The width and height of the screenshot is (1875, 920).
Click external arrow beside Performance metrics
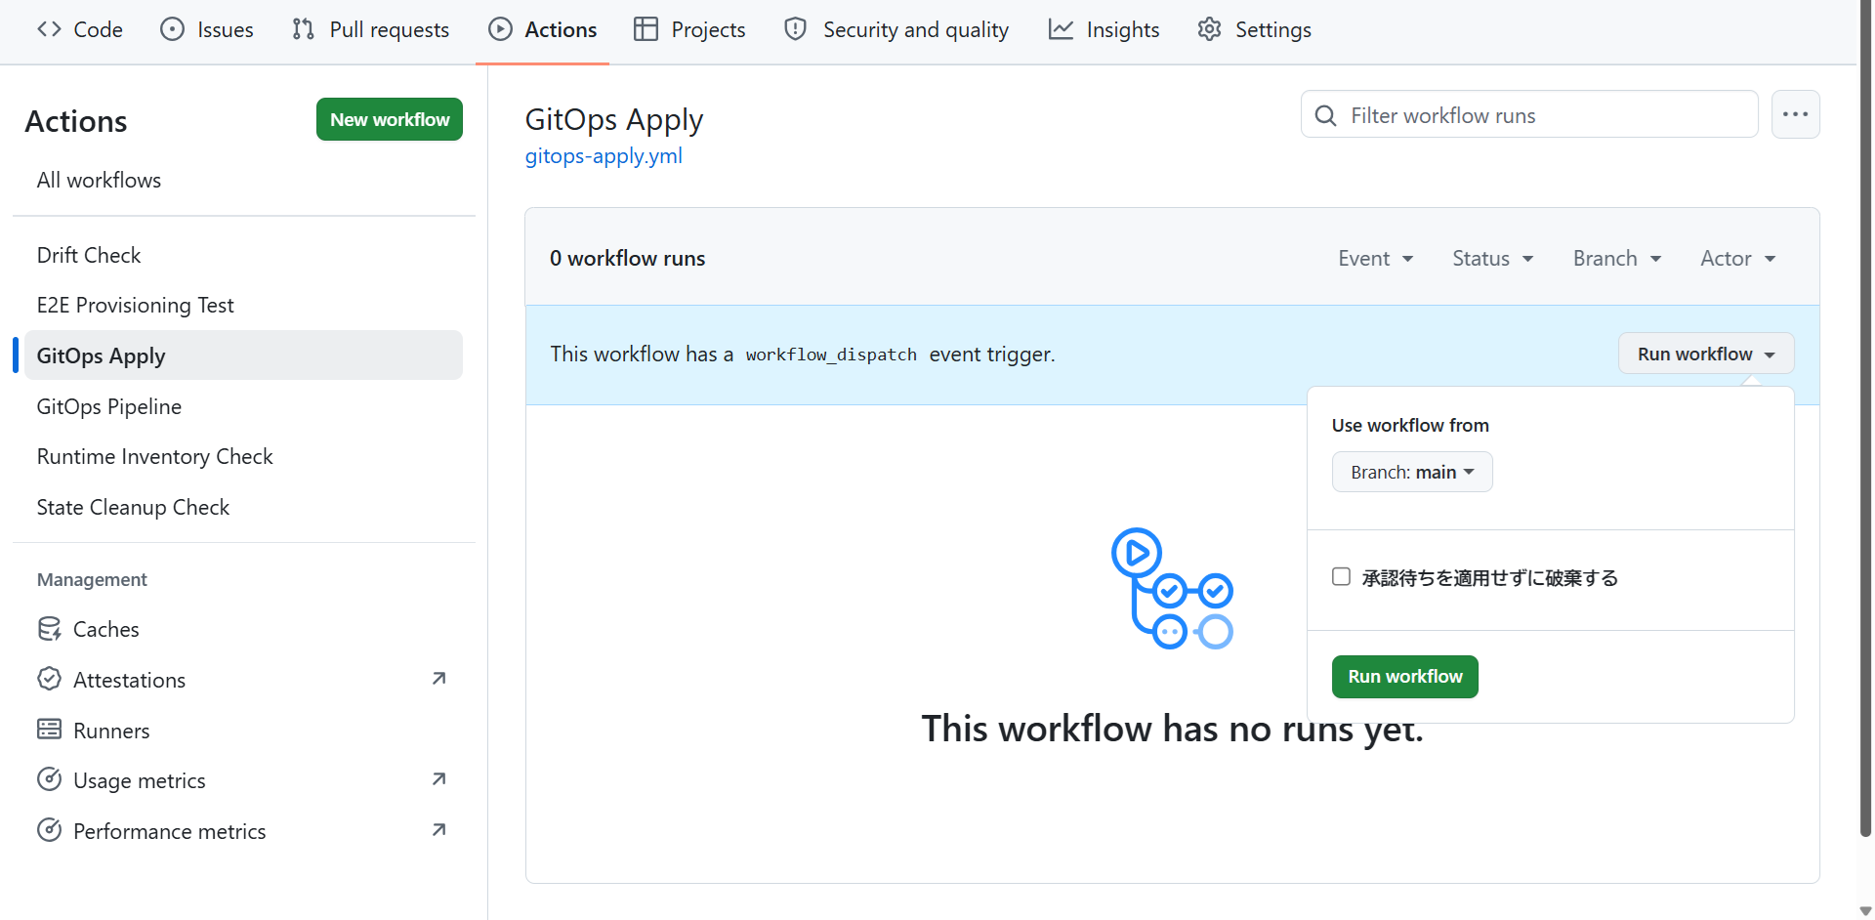(x=439, y=829)
